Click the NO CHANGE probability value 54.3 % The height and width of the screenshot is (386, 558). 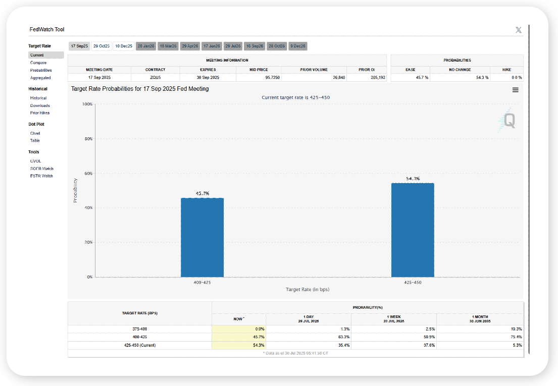click(482, 78)
